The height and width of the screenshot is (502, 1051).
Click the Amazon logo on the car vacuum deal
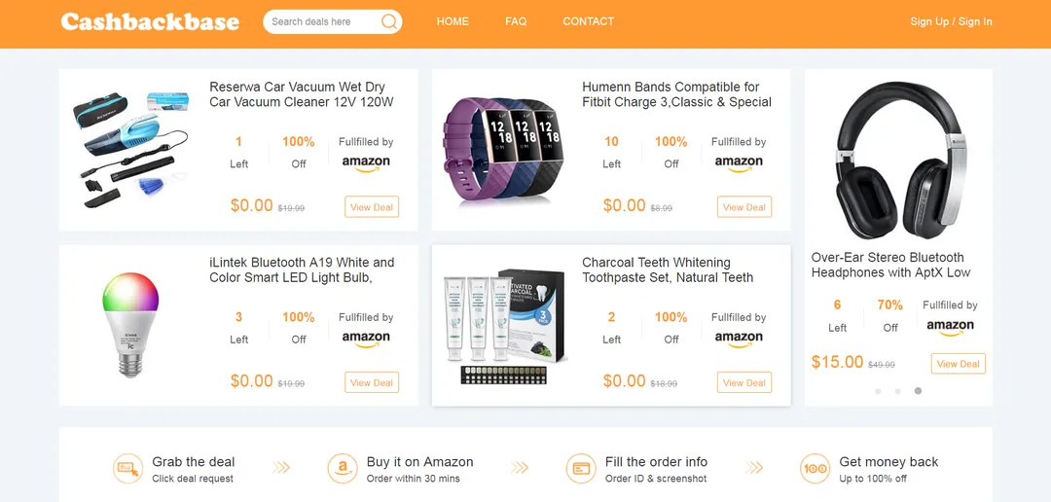pos(366,164)
